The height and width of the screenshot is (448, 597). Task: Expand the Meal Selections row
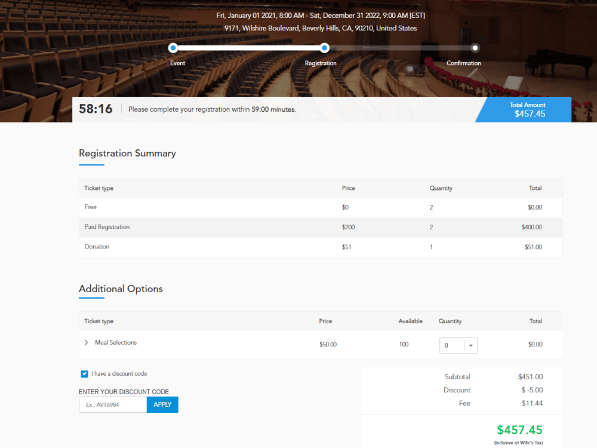tap(87, 342)
